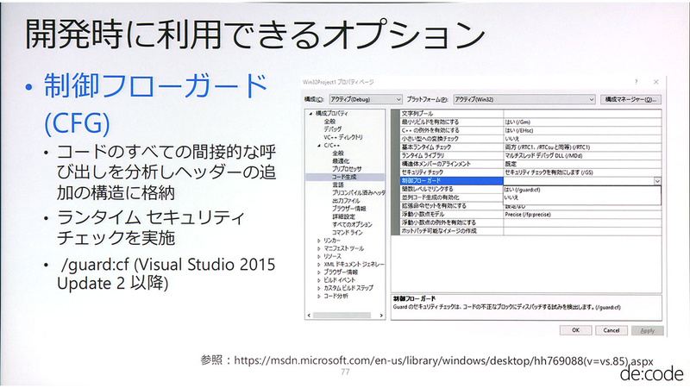
Task: Click the はい (/EHsc) value cell
Action: pyautogui.click(x=582, y=130)
